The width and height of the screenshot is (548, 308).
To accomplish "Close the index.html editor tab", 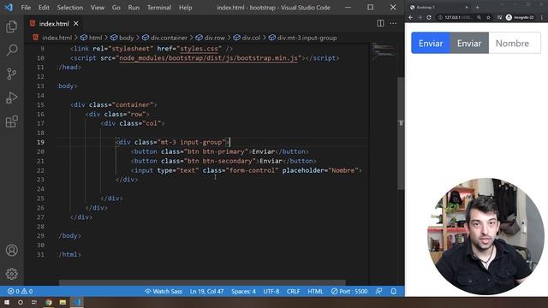I will pos(76,23).
